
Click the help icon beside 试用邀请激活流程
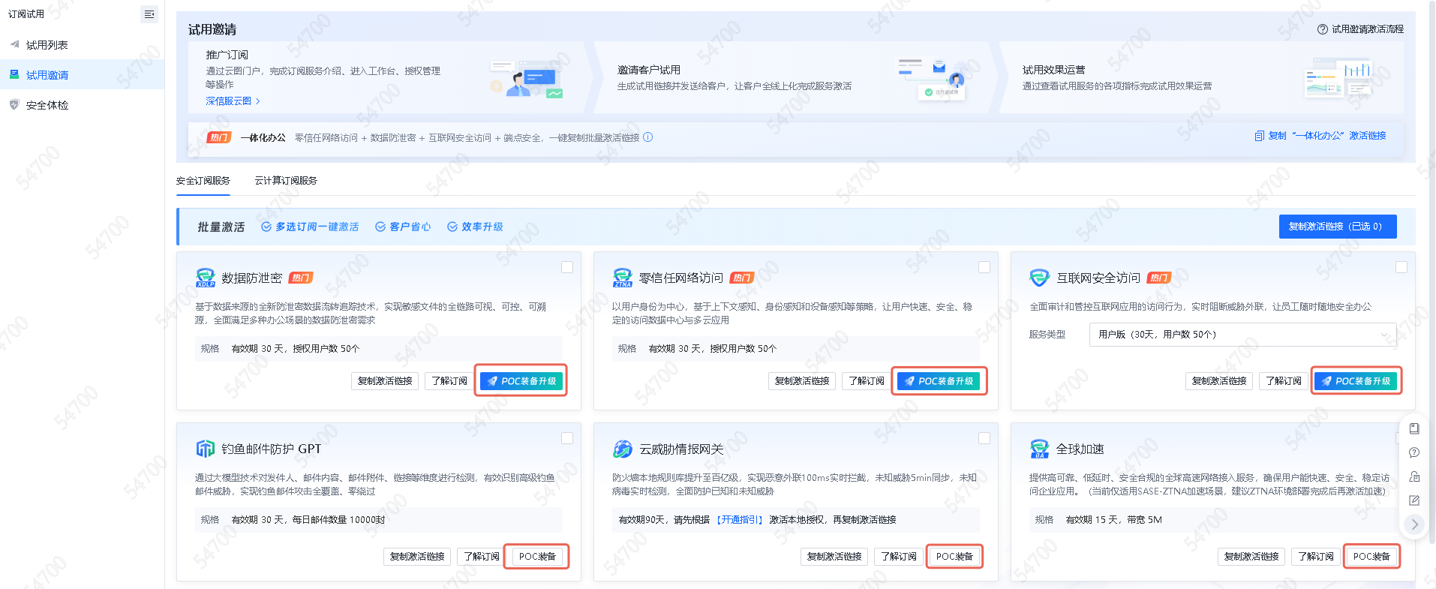(x=1322, y=29)
